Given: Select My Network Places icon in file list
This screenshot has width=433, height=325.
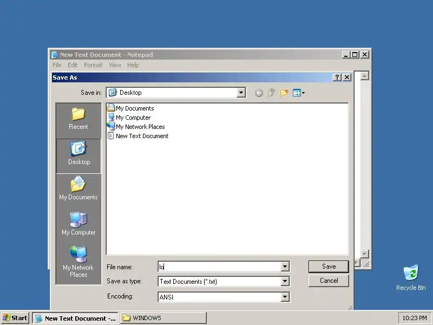Looking at the screenshot, I should point(111,126).
